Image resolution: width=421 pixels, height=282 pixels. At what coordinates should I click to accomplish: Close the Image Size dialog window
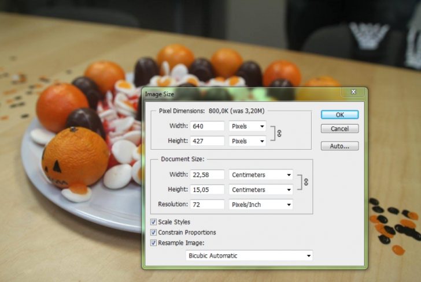point(353,92)
